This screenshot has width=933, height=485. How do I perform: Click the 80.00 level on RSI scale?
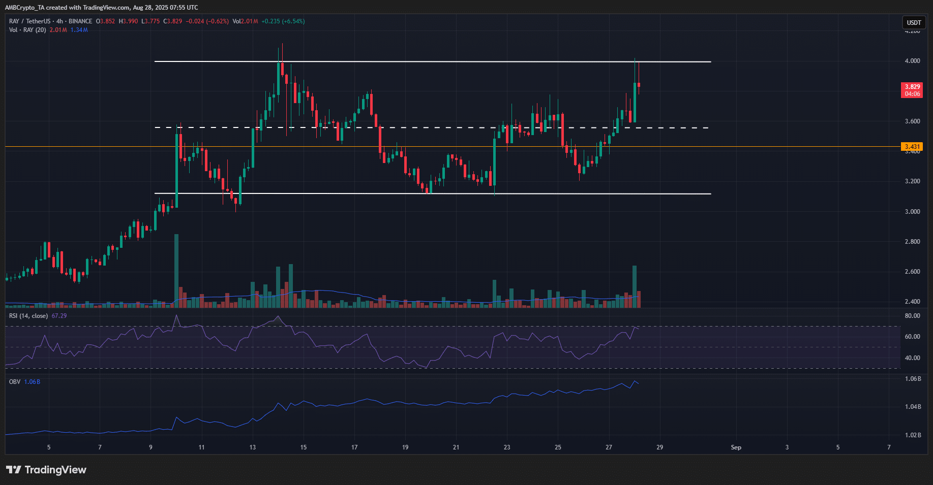coord(912,316)
